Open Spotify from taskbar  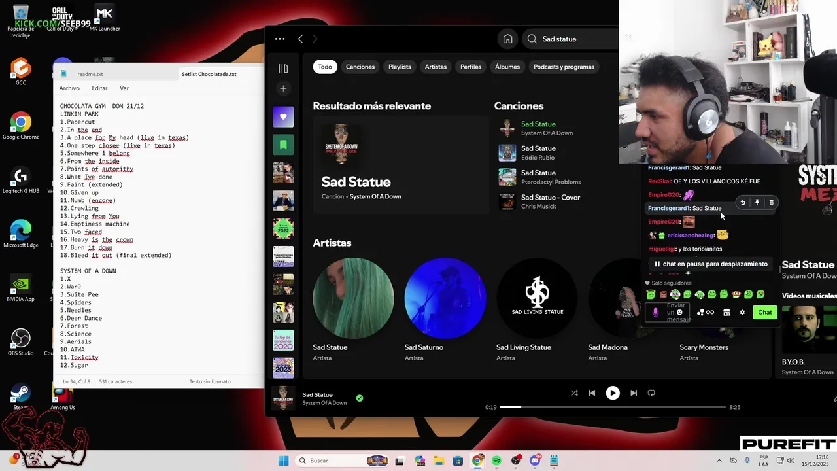pos(497,461)
